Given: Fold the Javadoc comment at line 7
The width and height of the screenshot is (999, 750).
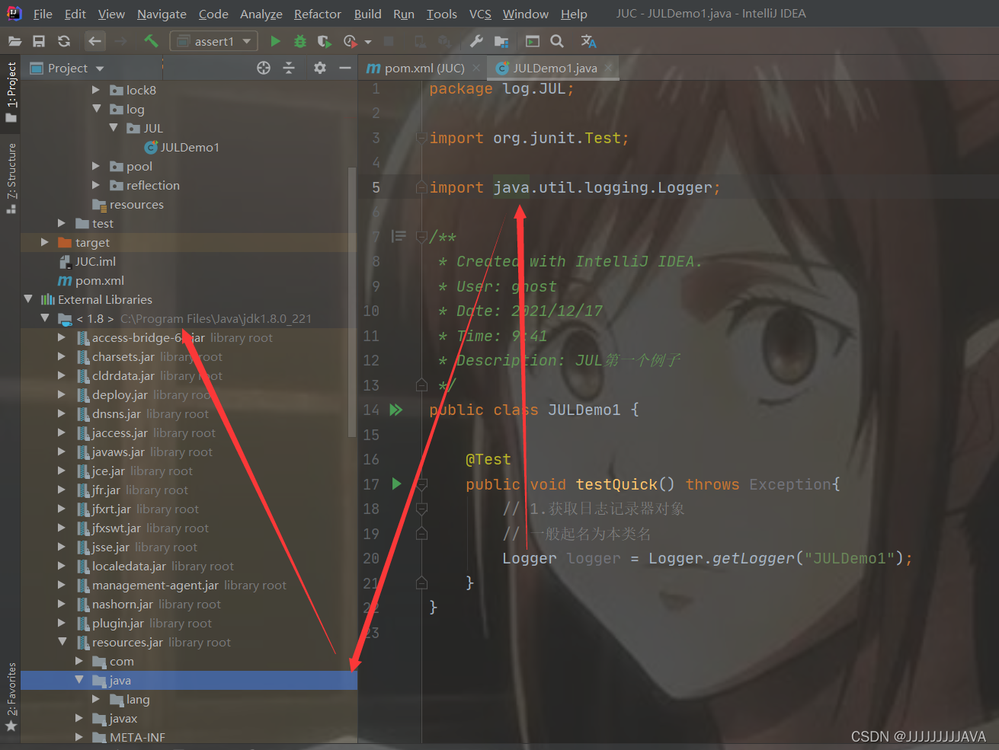Looking at the screenshot, I should [x=421, y=237].
